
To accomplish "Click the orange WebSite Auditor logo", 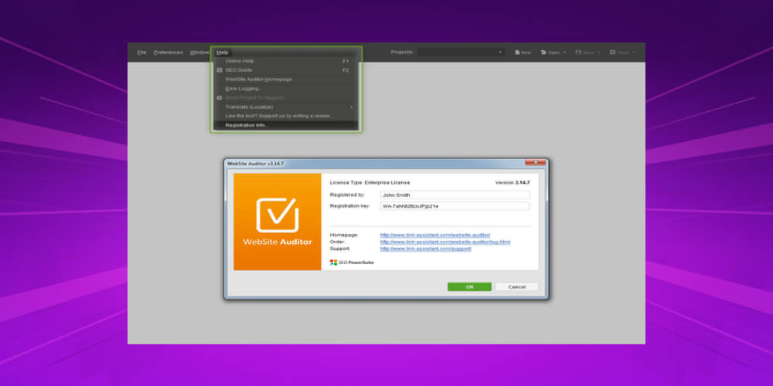I will (277, 222).
